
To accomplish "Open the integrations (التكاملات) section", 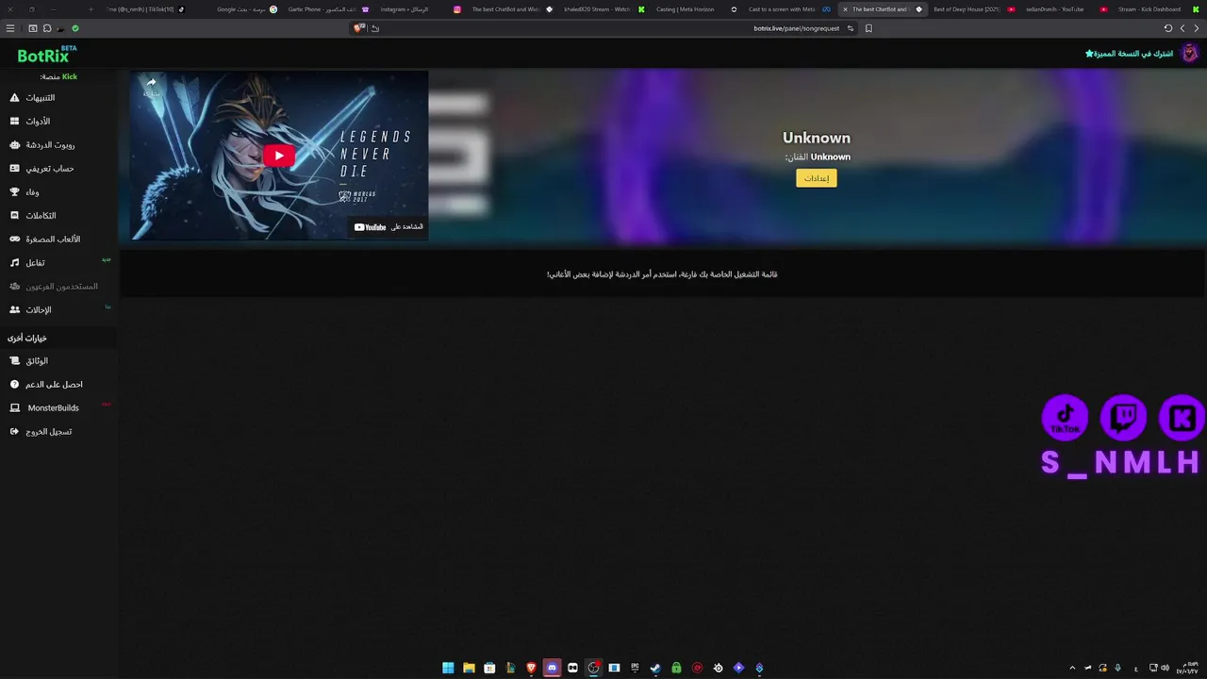I will coord(58,216).
